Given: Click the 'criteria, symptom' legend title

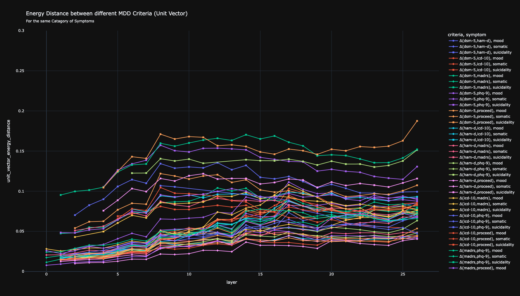Looking at the screenshot, I should 467,35.
